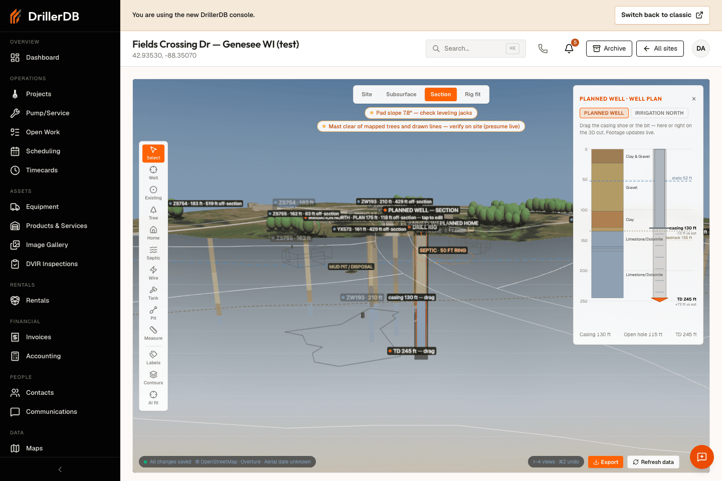Select the Tree marker tool

[153, 213]
